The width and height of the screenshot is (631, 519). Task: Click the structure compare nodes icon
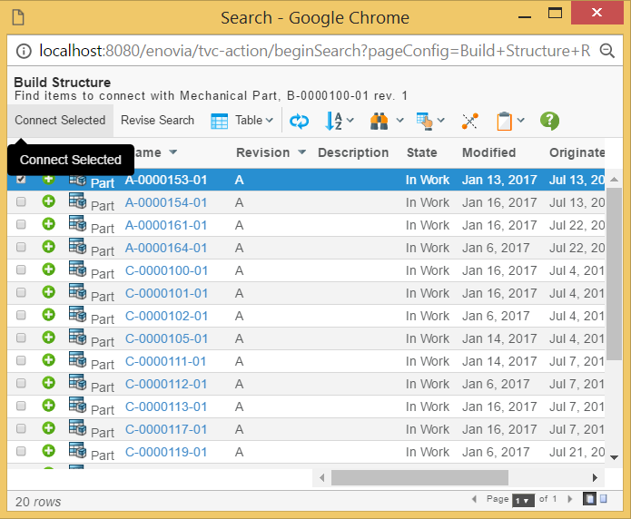click(x=469, y=121)
